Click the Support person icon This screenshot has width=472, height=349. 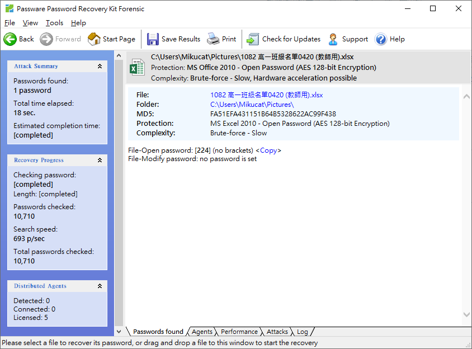(333, 39)
